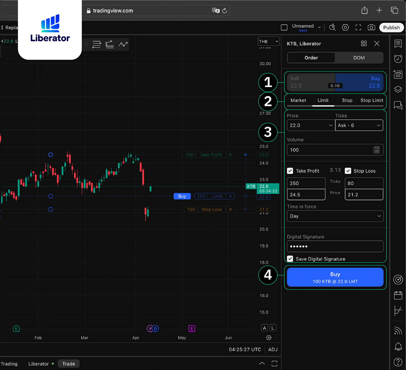406x370 pixels.
Task: Open a new Safari tab with plus icon
Action: pyautogui.click(x=379, y=10)
